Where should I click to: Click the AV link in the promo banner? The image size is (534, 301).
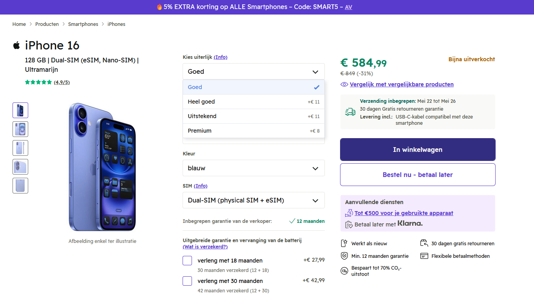(348, 7)
